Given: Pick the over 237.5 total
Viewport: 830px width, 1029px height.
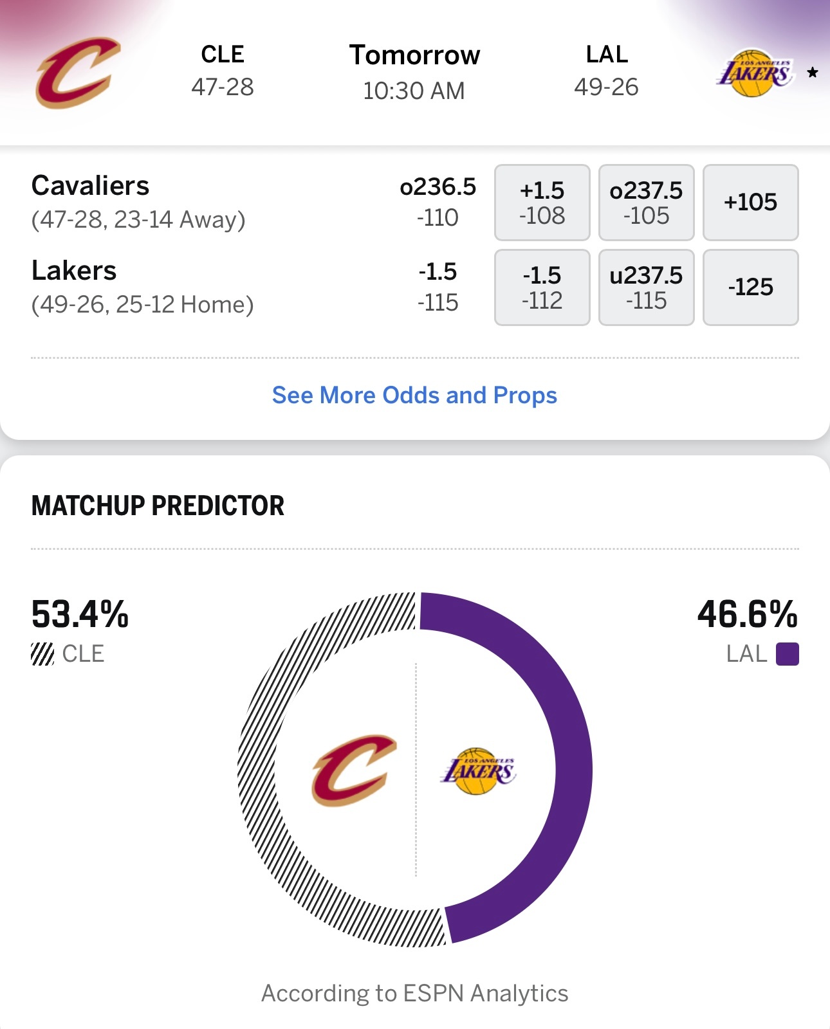Looking at the screenshot, I should pyautogui.click(x=646, y=203).
